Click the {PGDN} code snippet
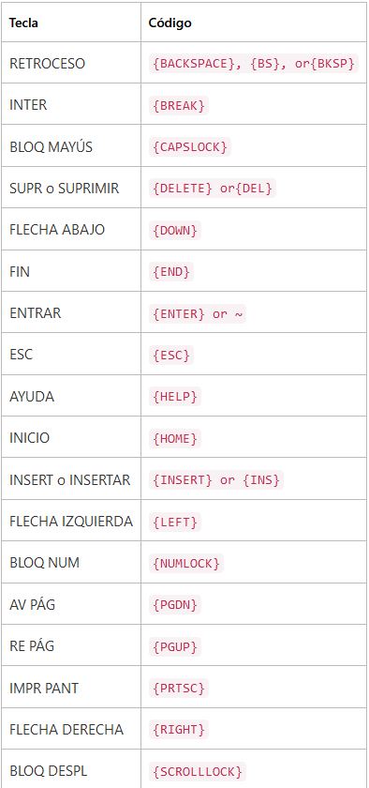This screenshot has width=369, height=788. click(175, 604)
